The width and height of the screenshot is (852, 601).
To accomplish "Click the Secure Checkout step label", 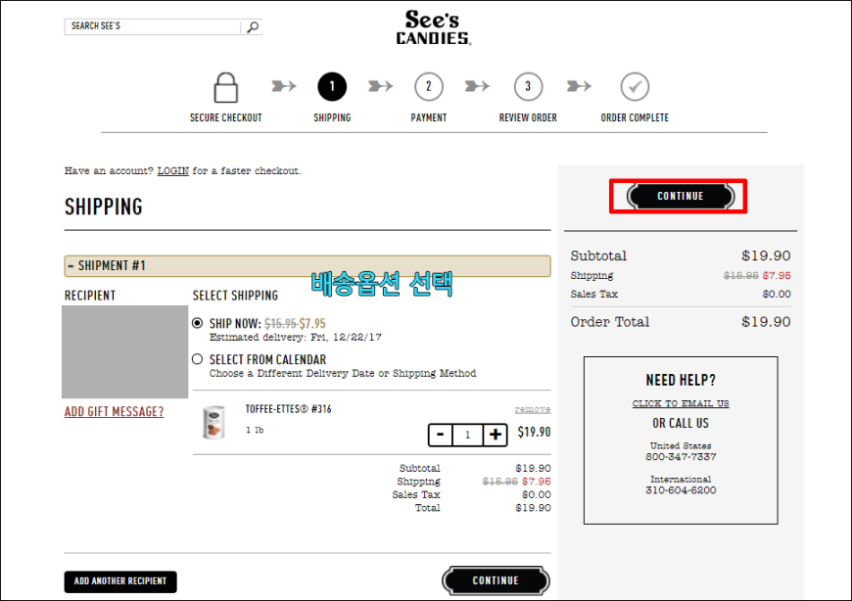I will point(225,117).
